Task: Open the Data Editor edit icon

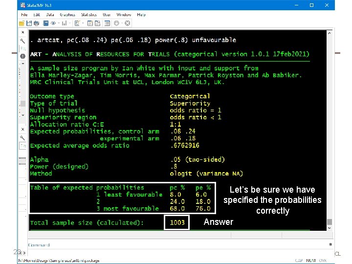Action: 90,23
